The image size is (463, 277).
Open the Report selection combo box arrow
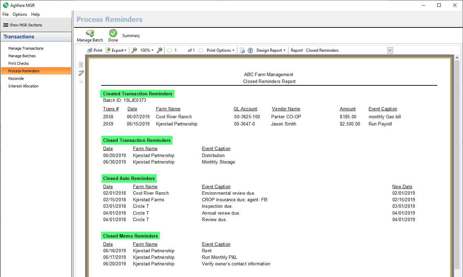coord(390,50)
